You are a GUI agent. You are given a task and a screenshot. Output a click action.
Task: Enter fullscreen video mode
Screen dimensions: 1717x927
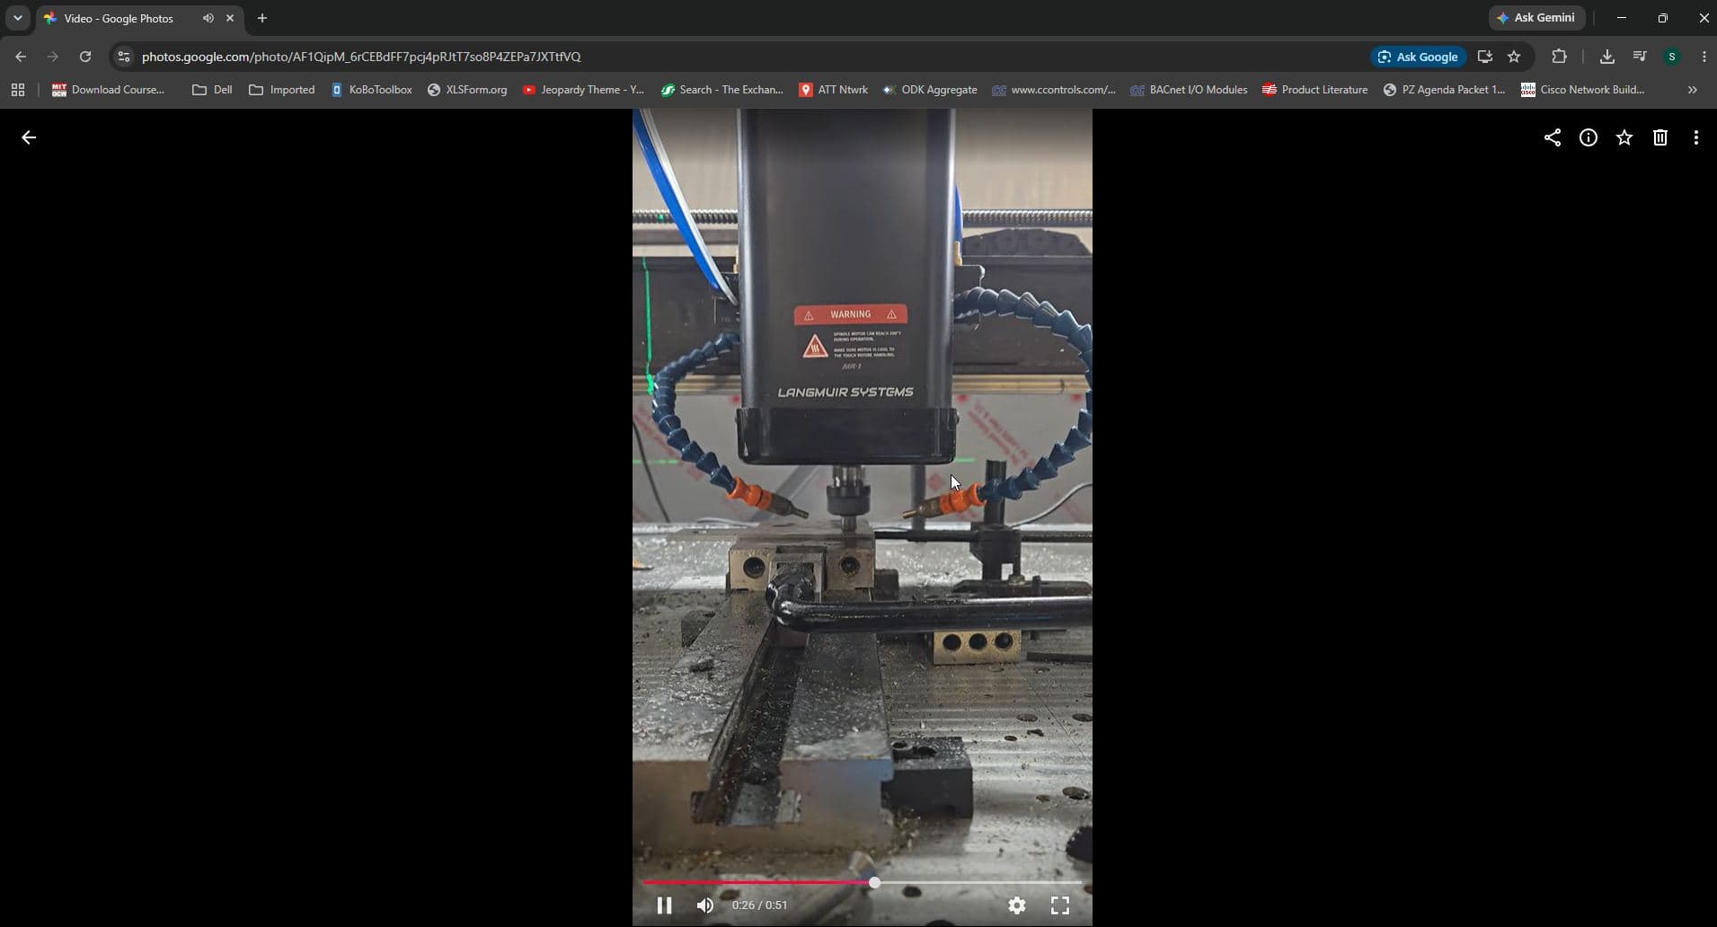(x=1059, y=905)
